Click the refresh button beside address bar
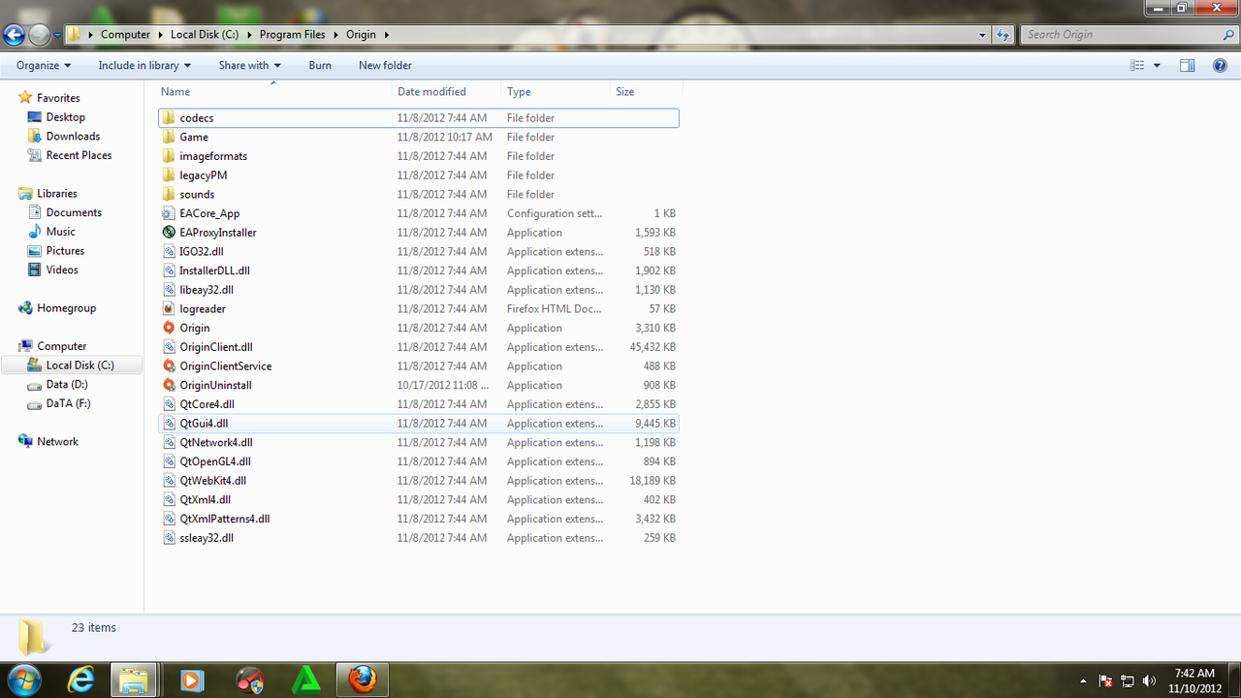 pos(1003,34)
